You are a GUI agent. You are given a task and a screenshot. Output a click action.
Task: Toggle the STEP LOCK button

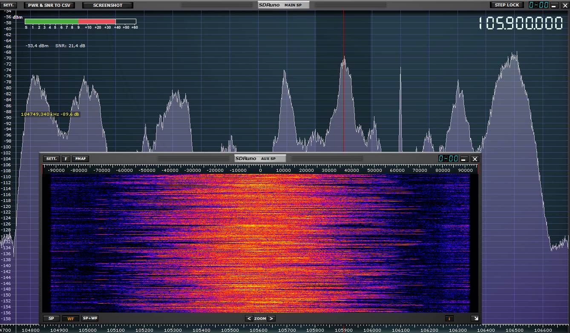click(x=507, y=5)
